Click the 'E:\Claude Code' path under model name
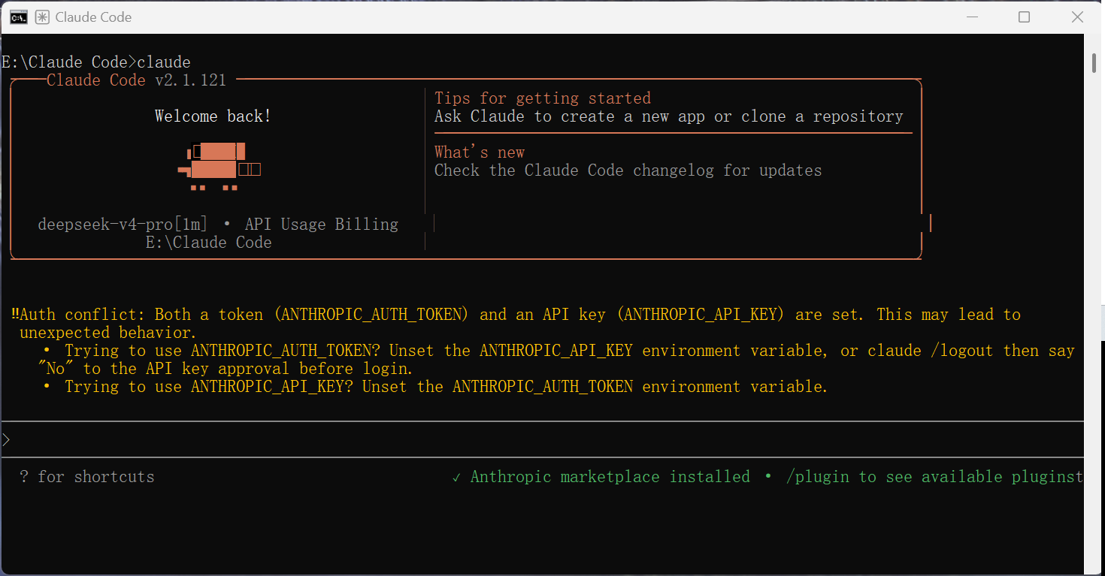This screenshot has width=1105, height=576. point(209,243)
